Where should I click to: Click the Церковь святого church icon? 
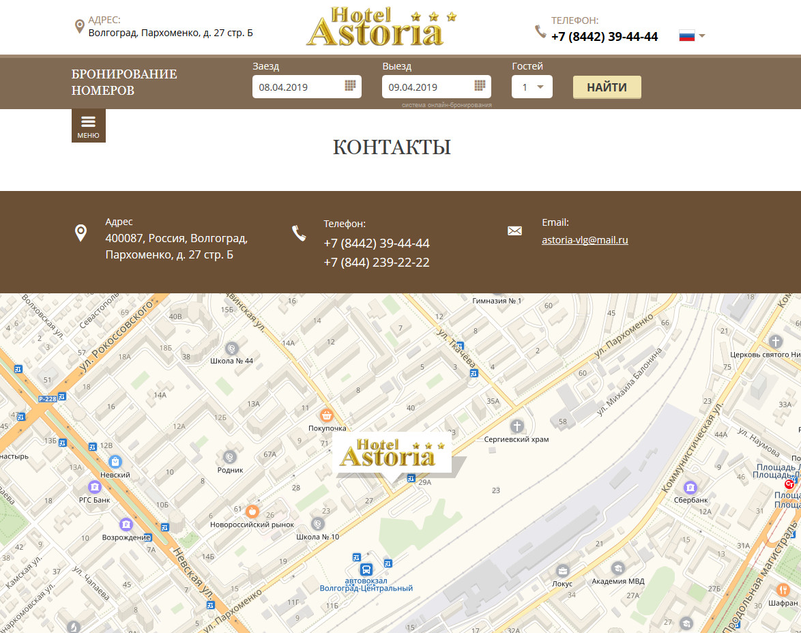pyautogui.click(x=776, y=341)
